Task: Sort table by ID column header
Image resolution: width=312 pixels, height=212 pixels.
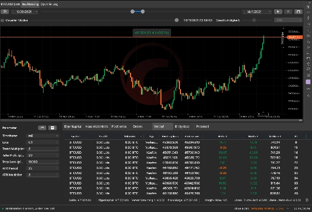Action: pyautogui.click(x=296, y=136)
